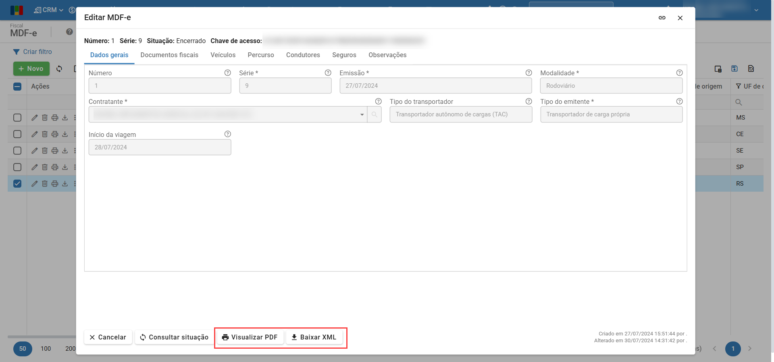Click the help icon next to Modalidade
Image resolution: width=774 pixels, height=362 pixels.
point(680,73)
